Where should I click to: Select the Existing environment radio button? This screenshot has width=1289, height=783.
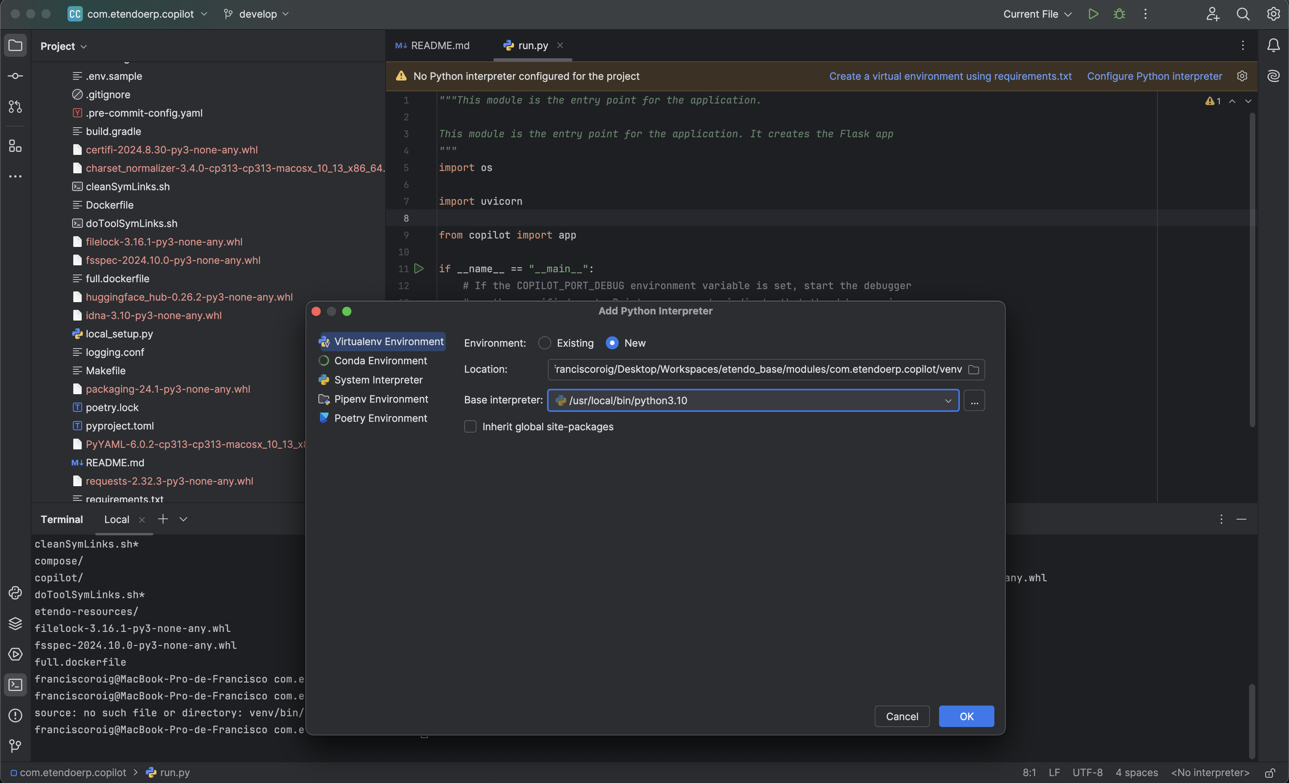[x=545, y=343]
